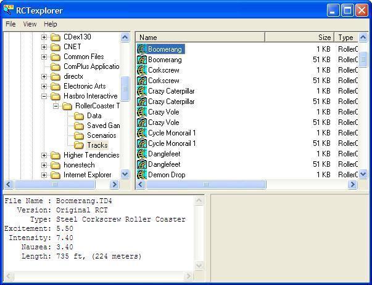Screen dimensions: 372x285
Task: Click the Common Files folder icon
Action: pyautogui.click(x=56, y=57)
